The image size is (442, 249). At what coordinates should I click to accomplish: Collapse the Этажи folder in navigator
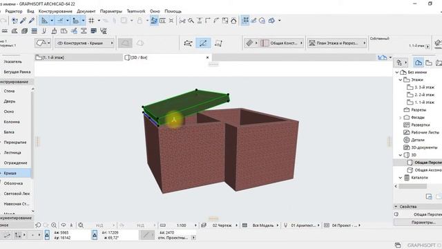[x=401, y=80]
